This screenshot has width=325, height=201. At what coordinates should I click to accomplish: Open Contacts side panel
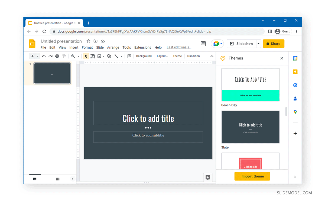[295, 98]
